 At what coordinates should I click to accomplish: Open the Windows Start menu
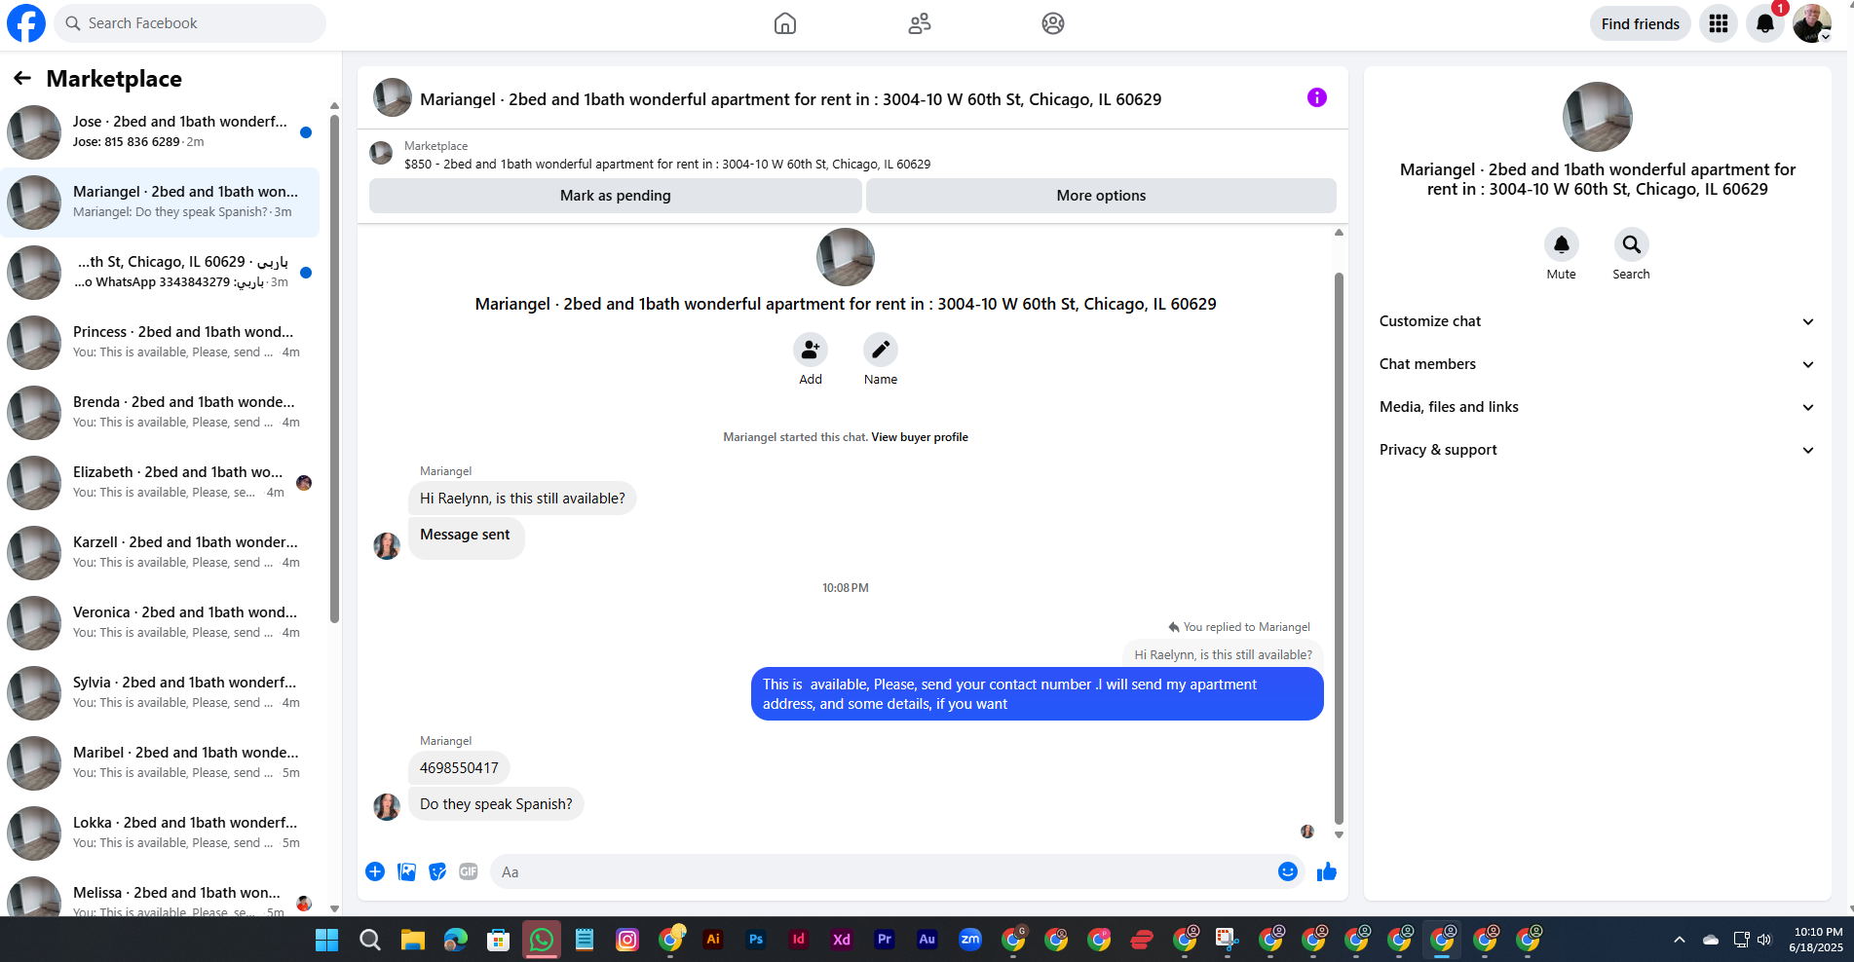click(x=327, y=940)
